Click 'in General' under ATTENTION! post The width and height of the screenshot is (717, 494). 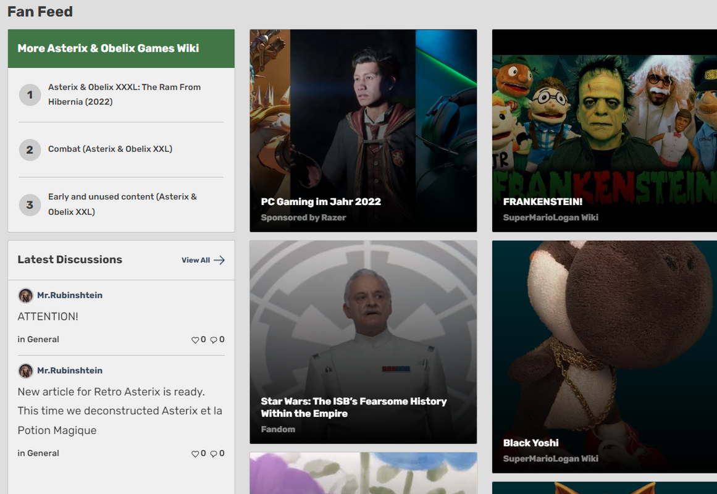pyautogui.click(x=38, y=340)
